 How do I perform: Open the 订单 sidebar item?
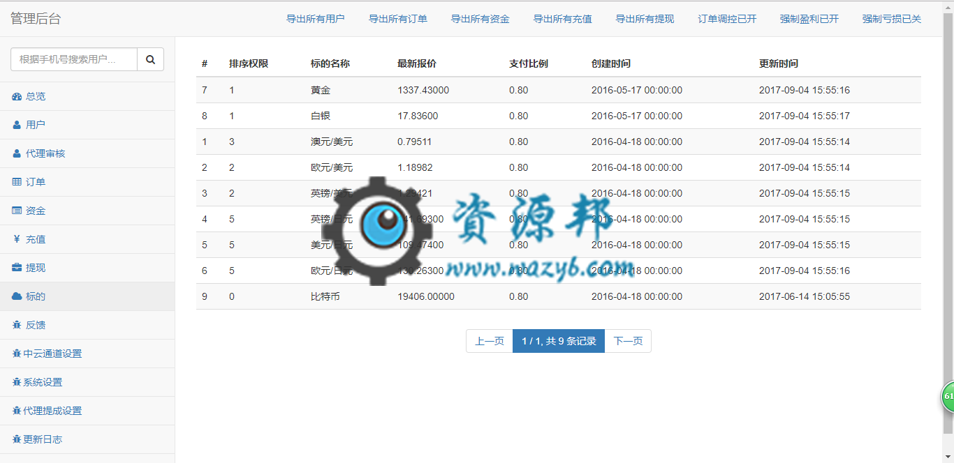point(87,182)
